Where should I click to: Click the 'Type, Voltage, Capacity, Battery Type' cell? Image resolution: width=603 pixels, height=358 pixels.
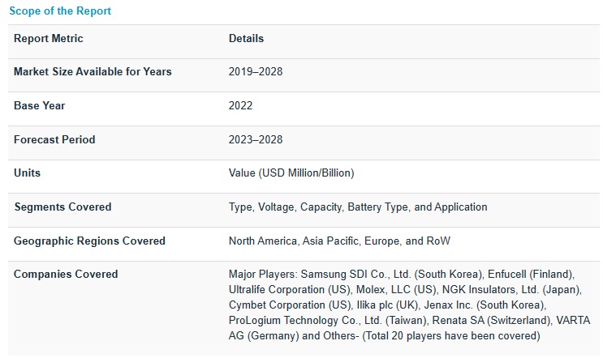coord(358,207)
